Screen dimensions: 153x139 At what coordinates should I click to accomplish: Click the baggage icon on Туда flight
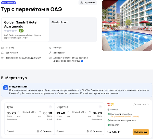click(x=38, y=131)
